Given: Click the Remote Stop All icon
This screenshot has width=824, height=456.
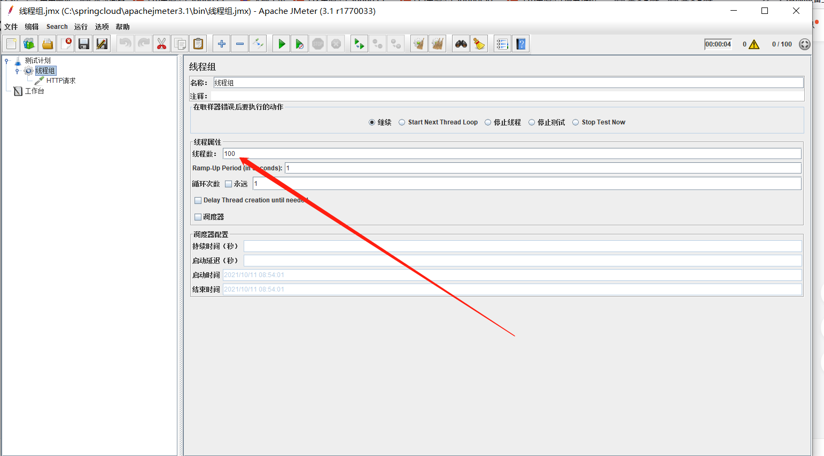Looking at the screenshot, I should (x=378, y=44).
